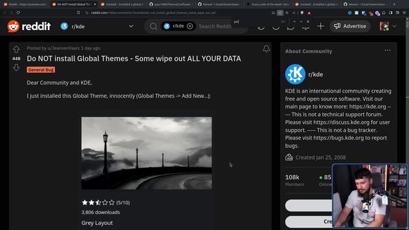Screen dimensions: 409x230
Task: Focus the Search Reddit field
Action: click(215, 26)
